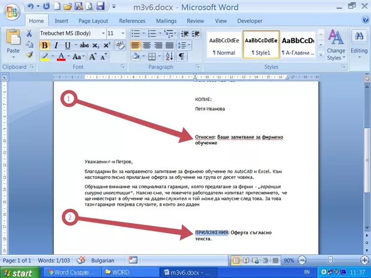Toggle Italic formatting
This screenshot has width=371, height=278.
tap(56, 45)
